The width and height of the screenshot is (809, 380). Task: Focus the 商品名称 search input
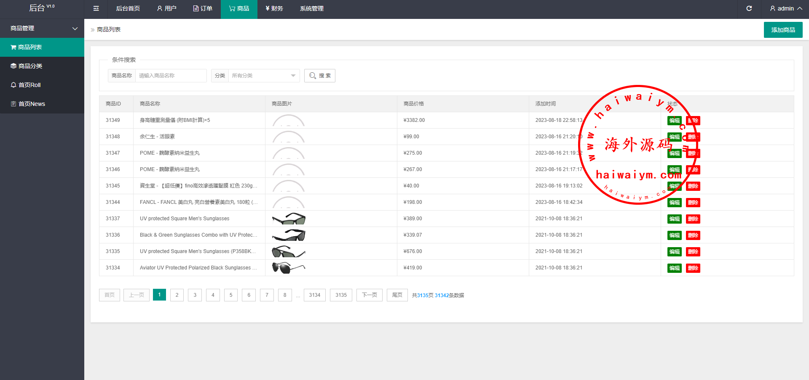(171, 76)
